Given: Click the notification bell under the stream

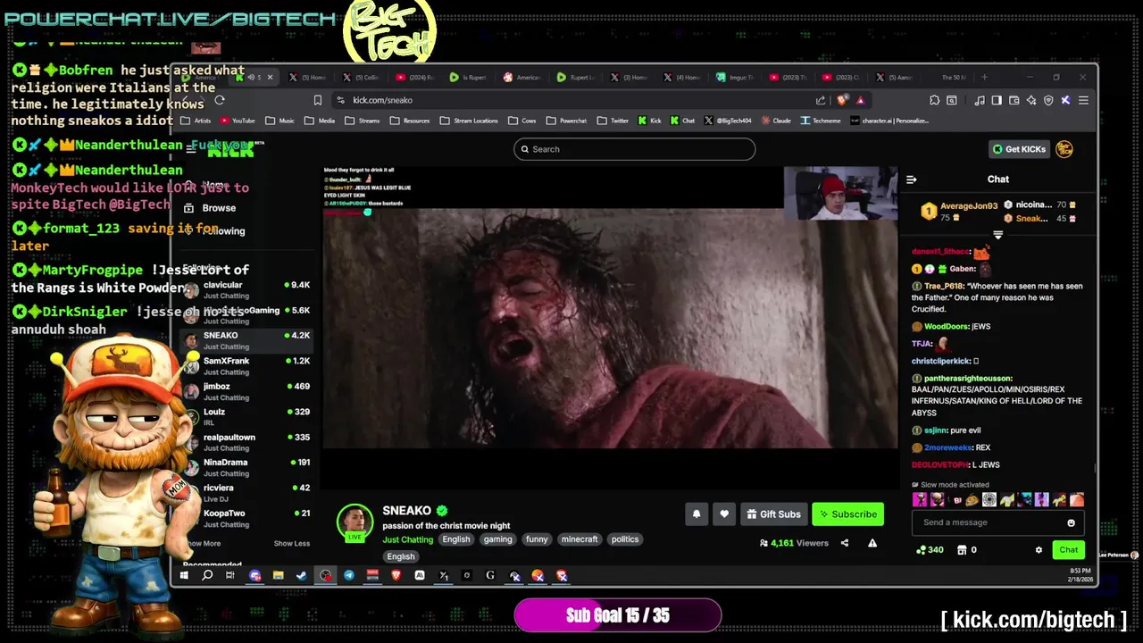Looking at the screenshot, I should [x=697, y=514].
